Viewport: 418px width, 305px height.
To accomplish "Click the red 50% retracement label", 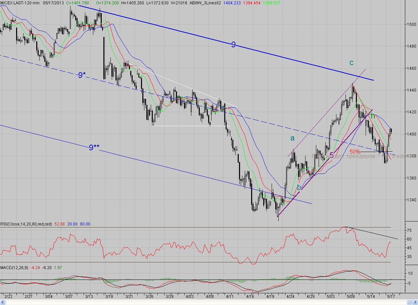I will tap(355, 152).
